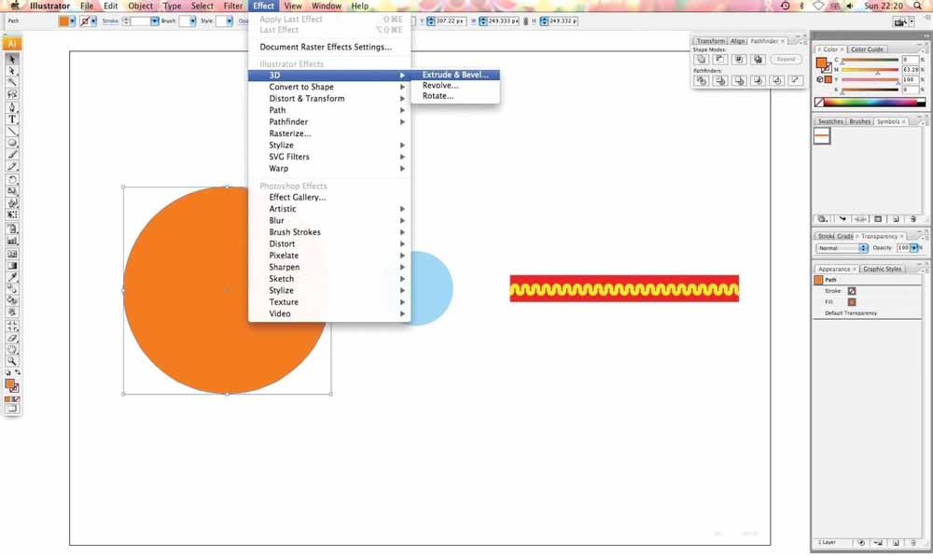Switch to the Align tab
This screenshot has width=933, height=556.
tap(738, 41)
